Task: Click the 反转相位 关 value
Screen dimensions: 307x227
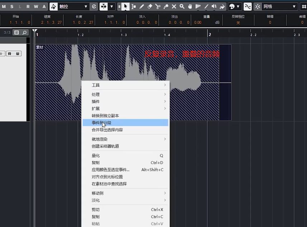Action: click(238, 23)
